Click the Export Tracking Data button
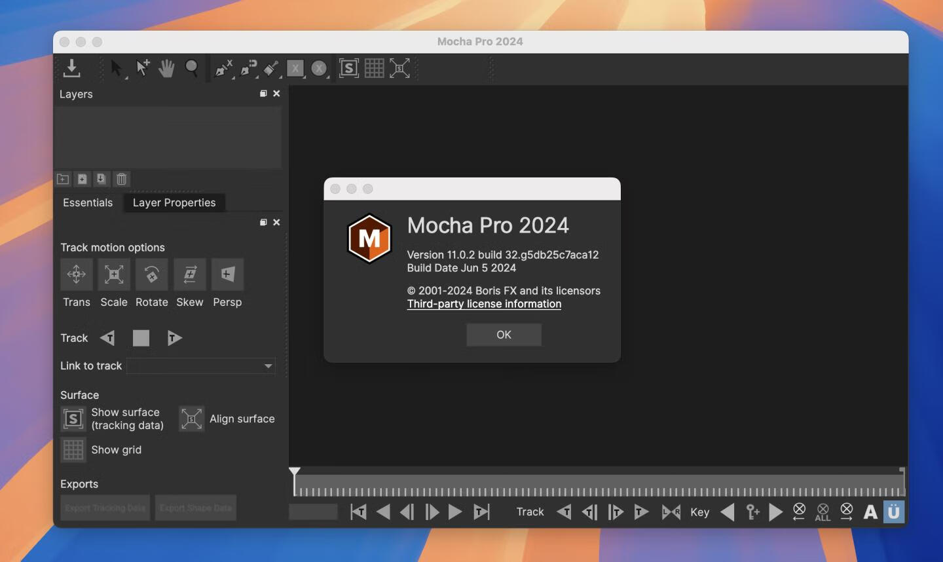 coord(105,508)
